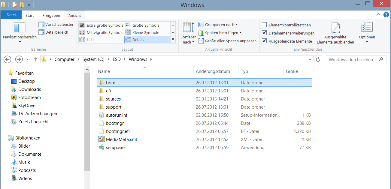Go forward with the right arrow

(x=19, y=59)
